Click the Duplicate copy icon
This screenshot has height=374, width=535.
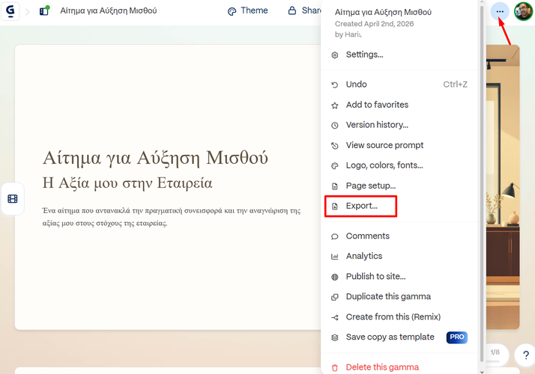[x=335, y=297]
